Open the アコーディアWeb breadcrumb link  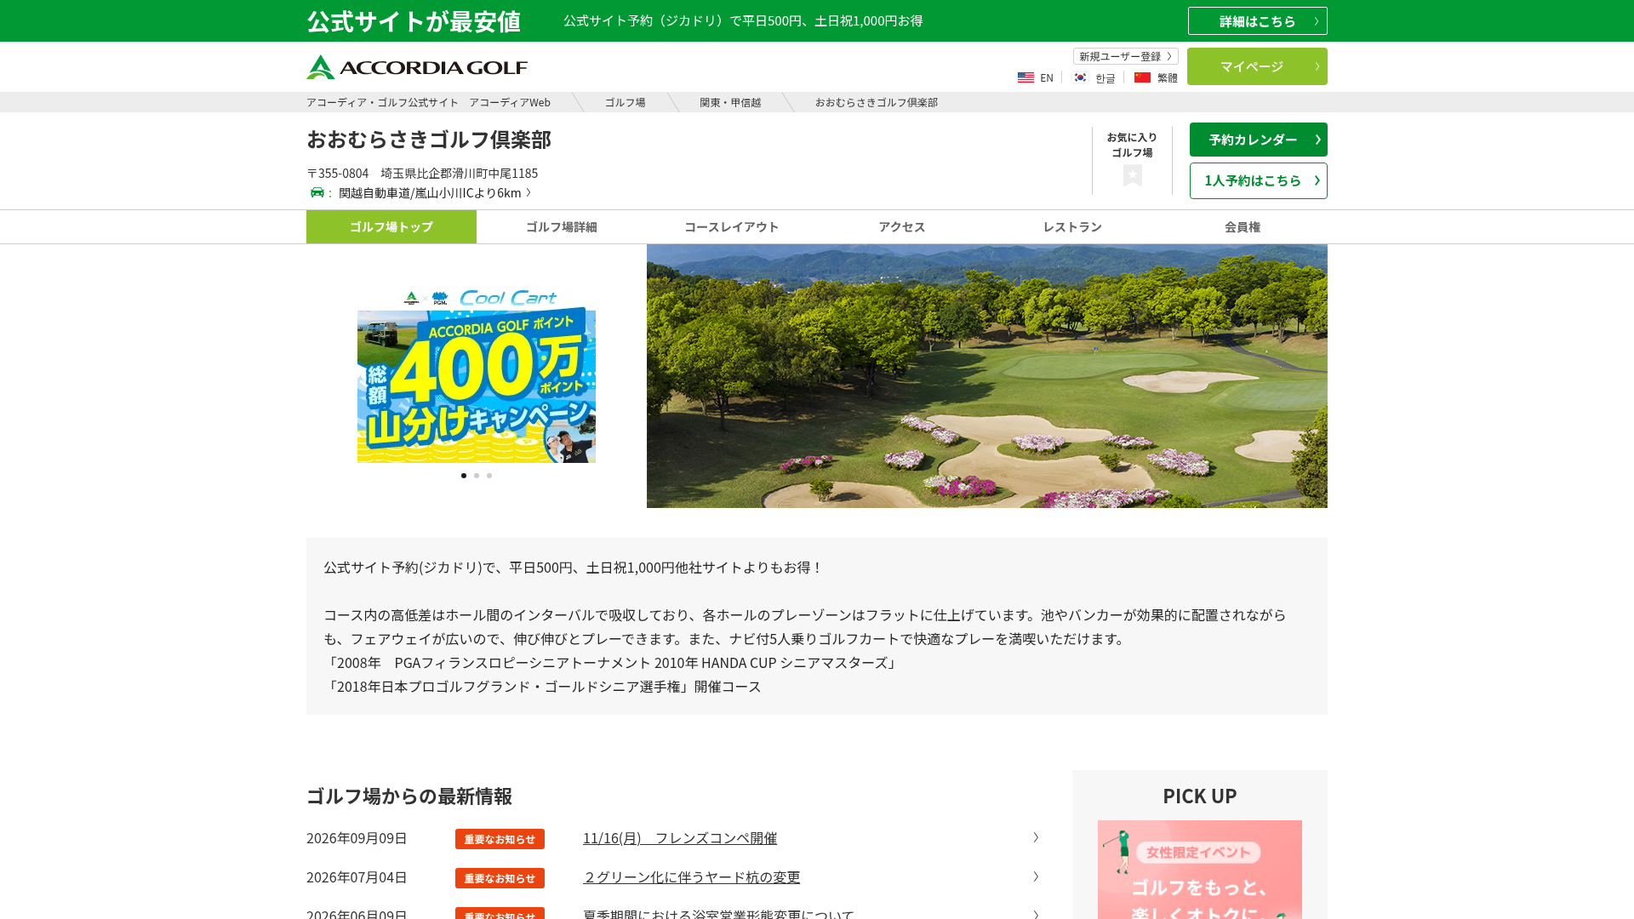(428, 102)
